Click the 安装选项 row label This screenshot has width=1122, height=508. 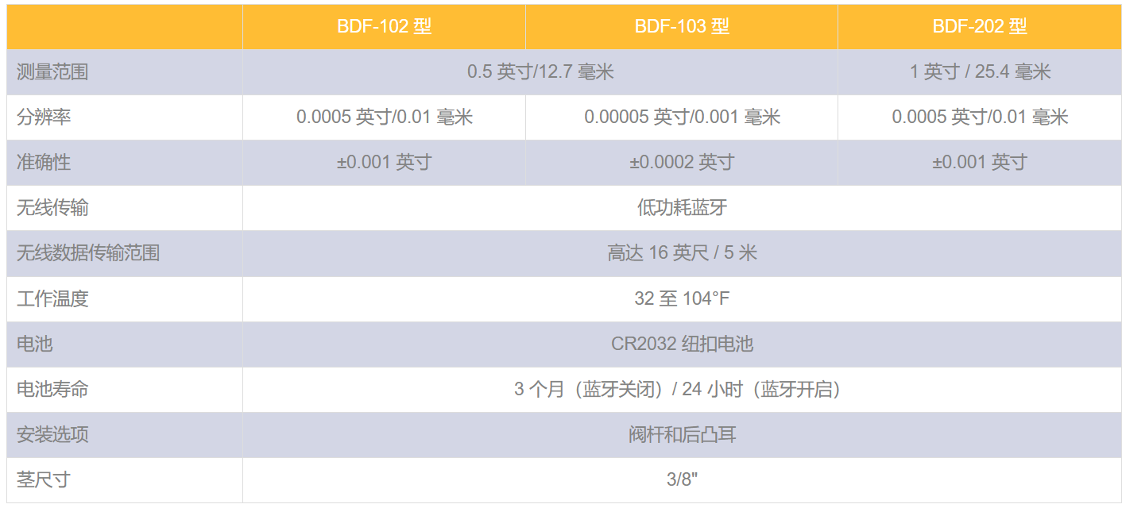[x=52, y=435]
